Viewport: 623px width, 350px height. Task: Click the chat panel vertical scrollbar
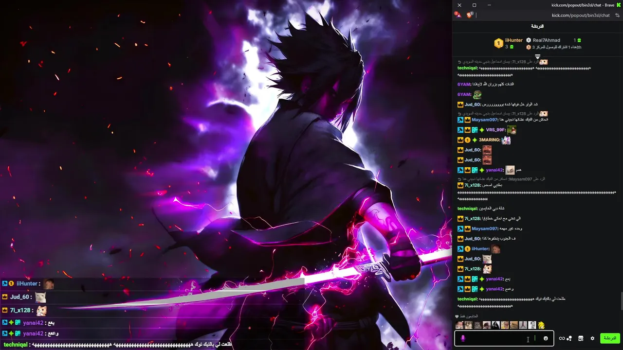(622, 301)
